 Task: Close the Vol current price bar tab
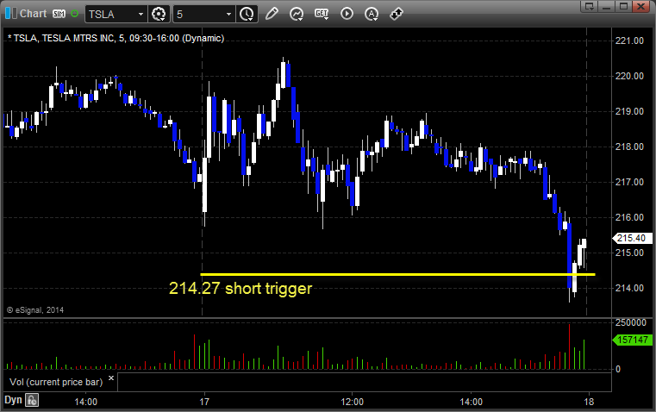[111, 378]
